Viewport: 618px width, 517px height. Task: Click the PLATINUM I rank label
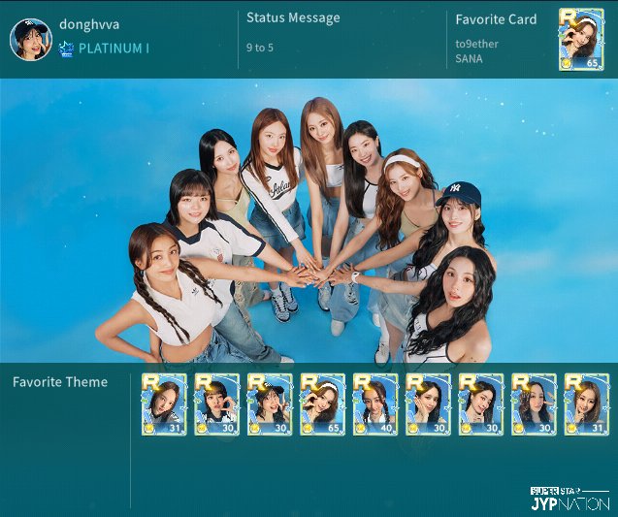click(114, 48)
